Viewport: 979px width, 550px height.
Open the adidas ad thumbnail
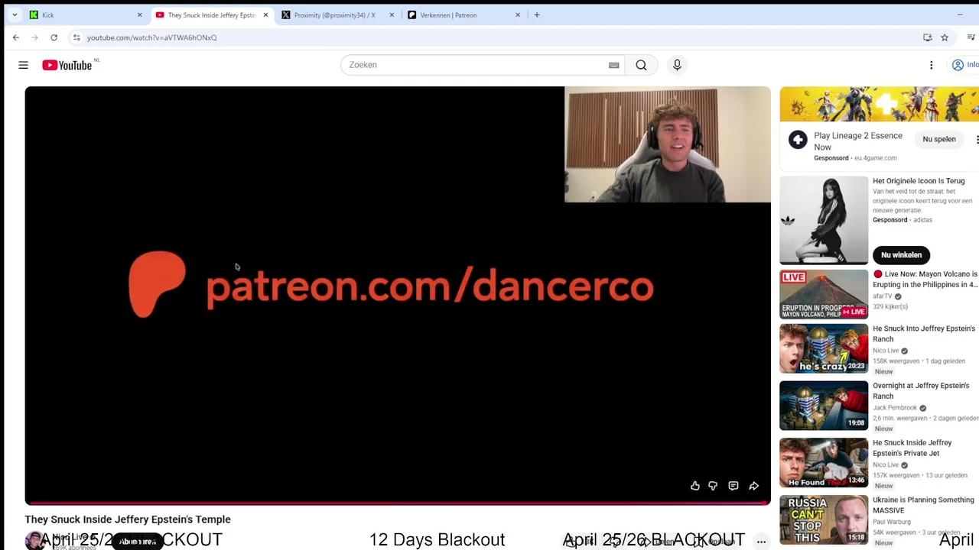click(x=824, y=221)
